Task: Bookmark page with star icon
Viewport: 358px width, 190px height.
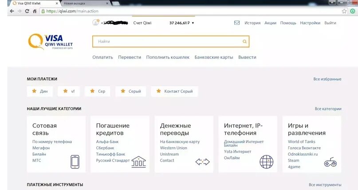Action: [x=344, y=11]
